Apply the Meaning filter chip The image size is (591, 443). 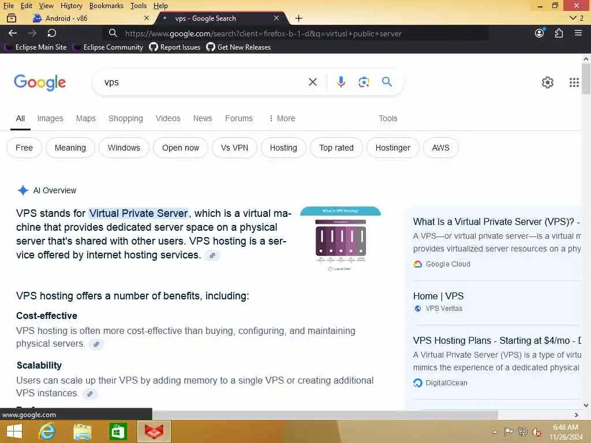pyautogui.click(x=70, y=148)
